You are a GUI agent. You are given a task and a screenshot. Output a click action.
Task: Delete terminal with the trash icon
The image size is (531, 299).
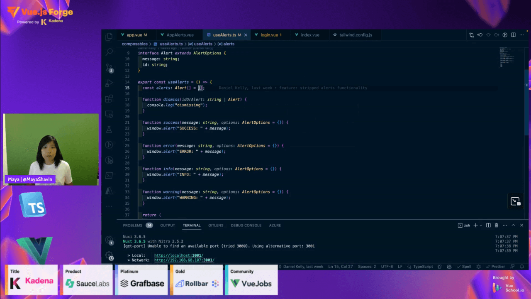point(496,225)
